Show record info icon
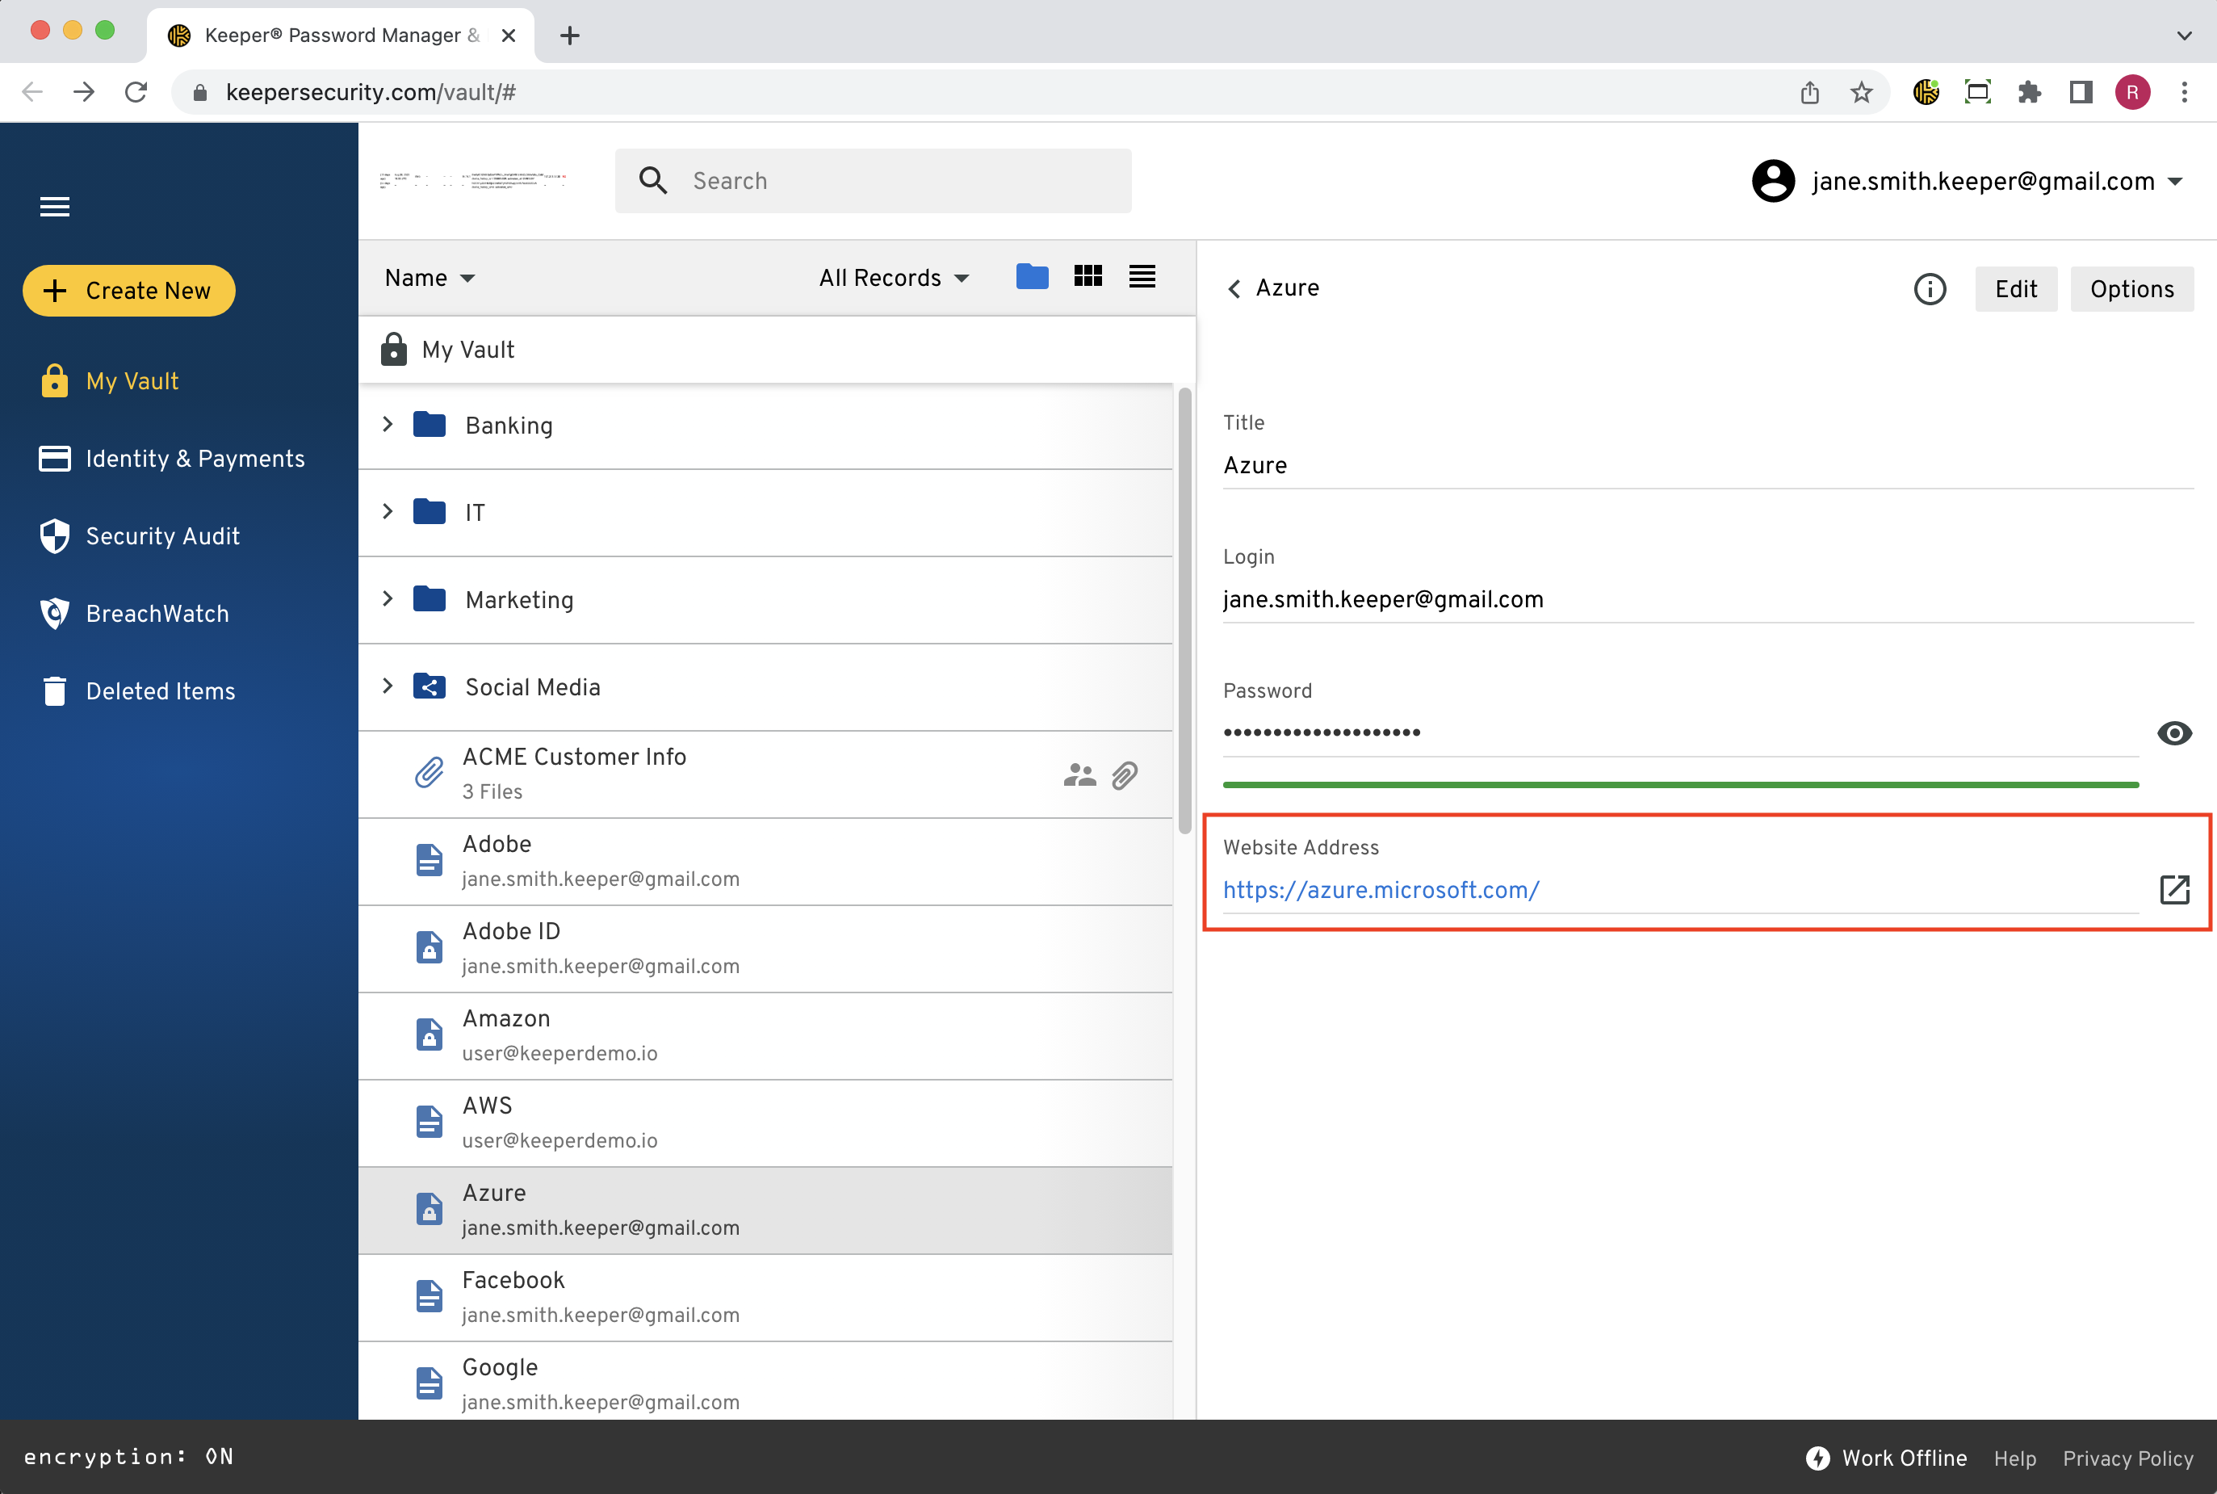 [1930, 288]
